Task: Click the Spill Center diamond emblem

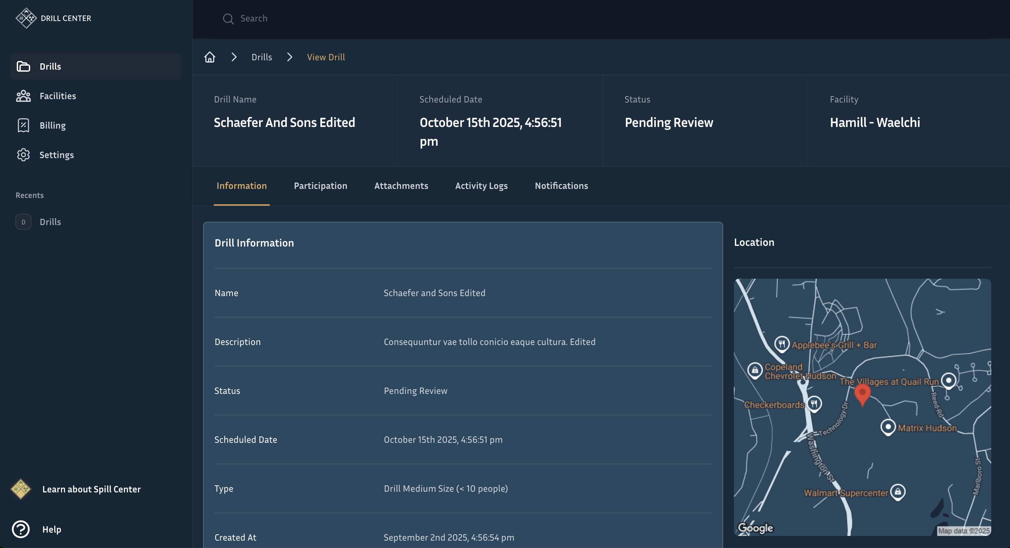Action: click(x=21, y=489)
